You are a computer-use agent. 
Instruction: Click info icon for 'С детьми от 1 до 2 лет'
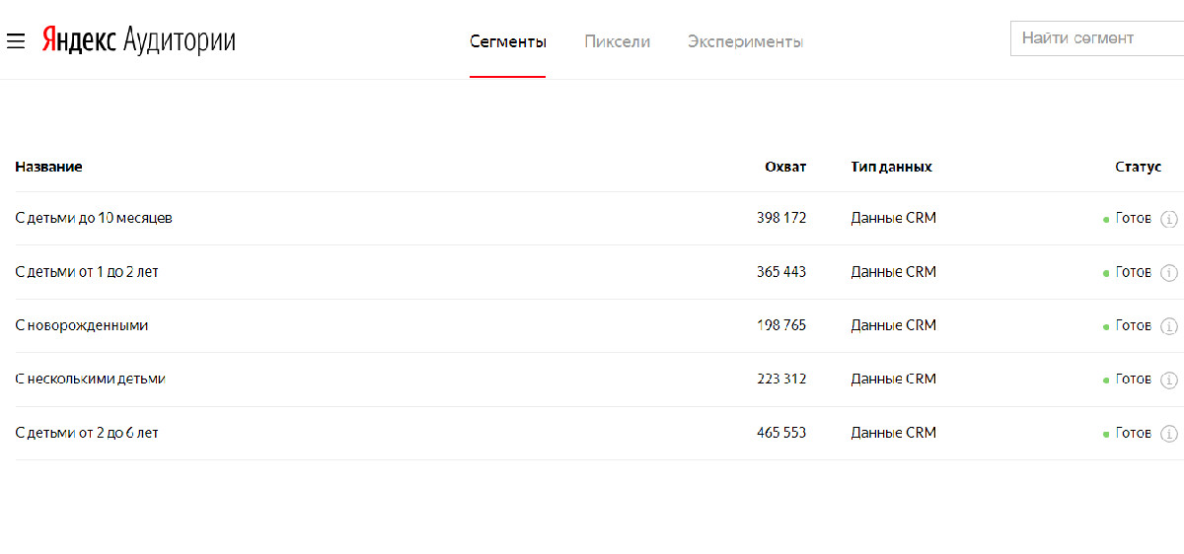[x=1169, y=272]
